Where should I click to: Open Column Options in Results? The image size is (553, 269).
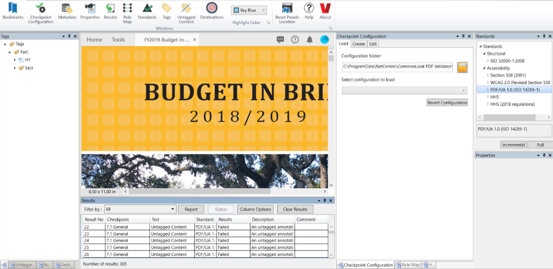tap(255, 209)
